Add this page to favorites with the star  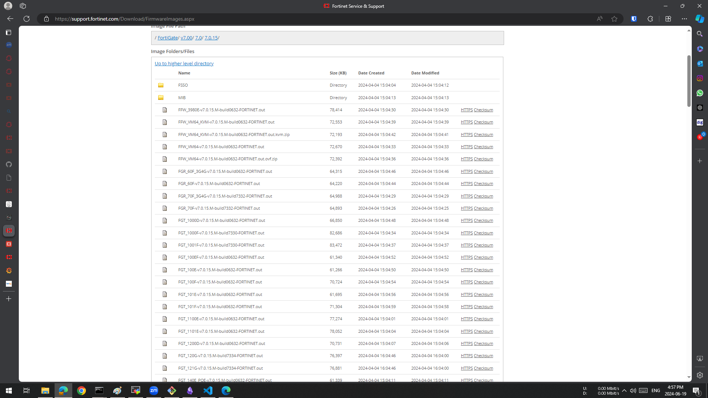614,19
